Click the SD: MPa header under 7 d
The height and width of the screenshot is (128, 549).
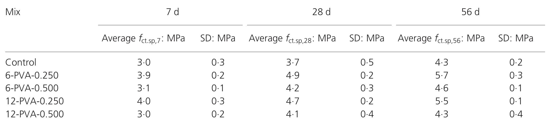coord(218,39)
